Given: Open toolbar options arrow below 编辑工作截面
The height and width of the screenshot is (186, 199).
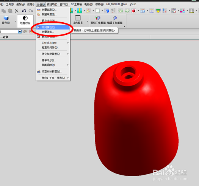Looking at the screenshot, I should click(124, 26).
